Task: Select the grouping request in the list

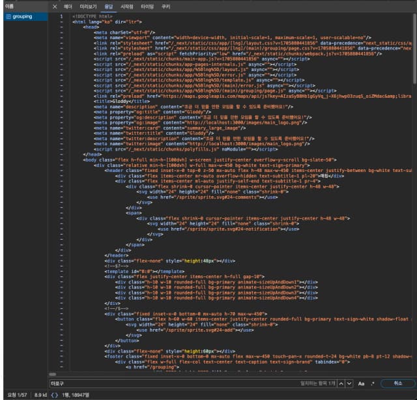Action: point(26,16)
